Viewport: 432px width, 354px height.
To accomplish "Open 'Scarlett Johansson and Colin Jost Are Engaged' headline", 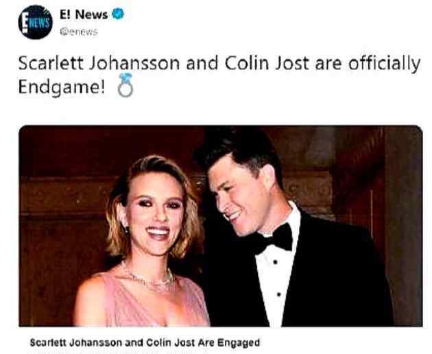I will click(x=145, y=342).
